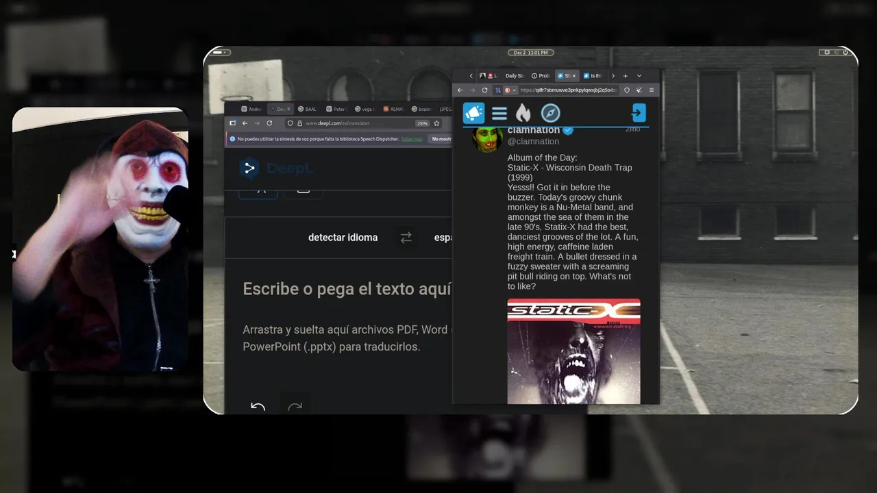Click the front browser URL address field

click(569, 90)
